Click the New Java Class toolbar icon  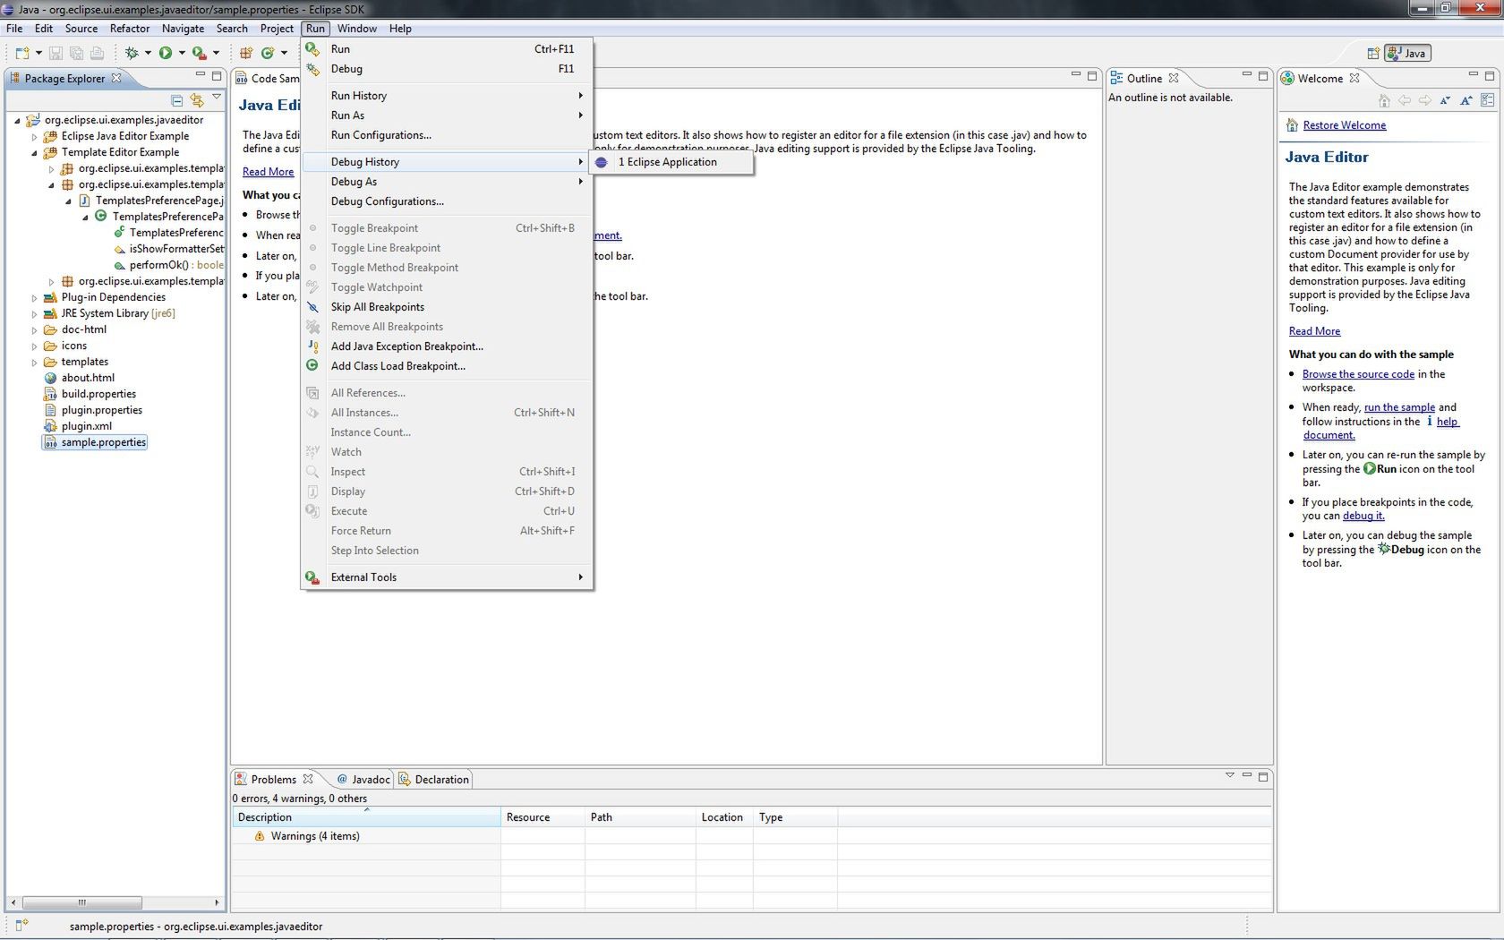point(268,53)
